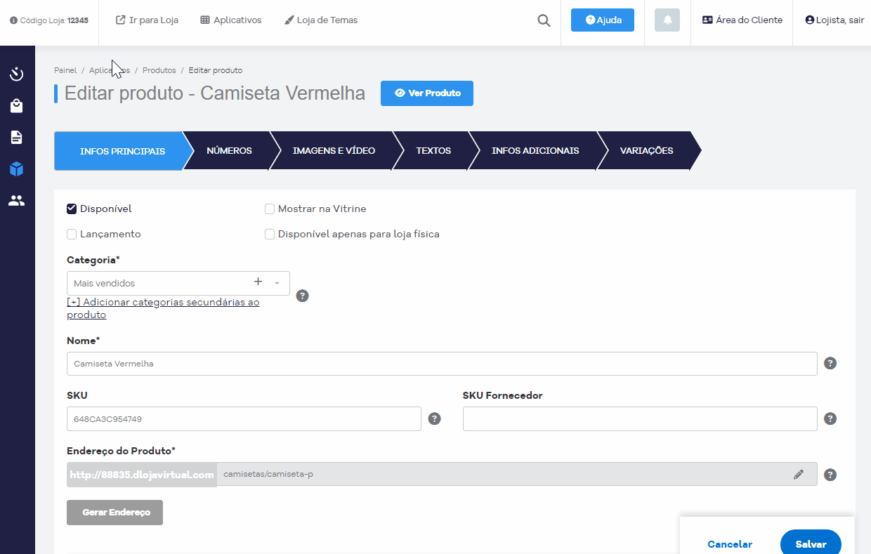Open the customers people sidebar icon
871x554 pixels.
click(17, 201)
